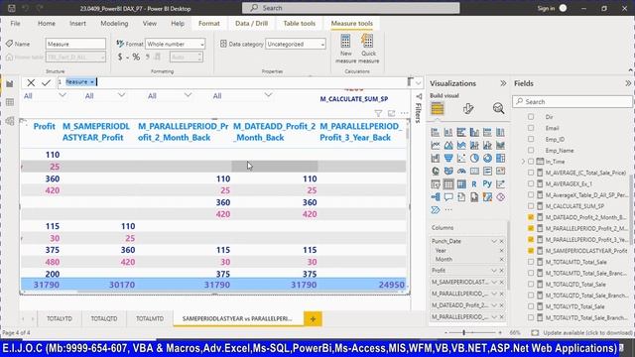Screen dimensions: 635x357
Task: Check the M_CALCULATE_SUM_SP field checkbox
Action: (531, 206)
